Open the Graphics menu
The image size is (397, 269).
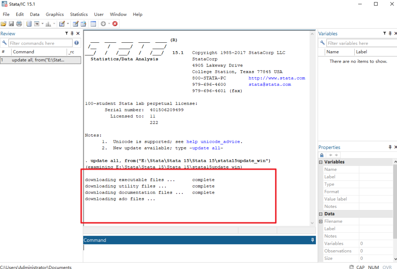point(55,14)
